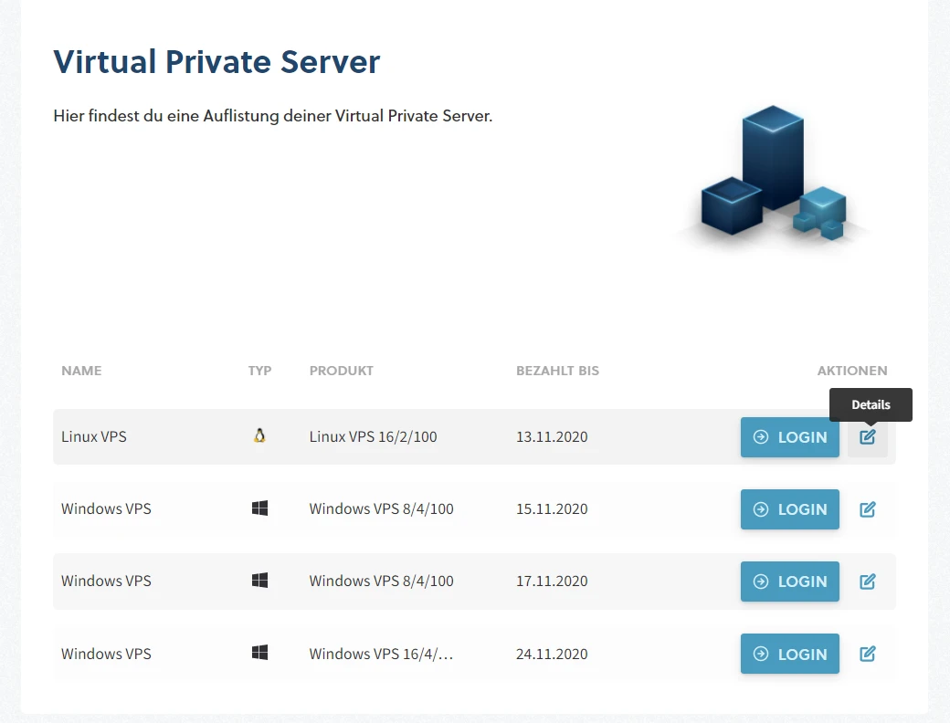Click Windows logo in the 24.11.2020 row
Viewport: 950px width, 723px height.
point(259,653)
